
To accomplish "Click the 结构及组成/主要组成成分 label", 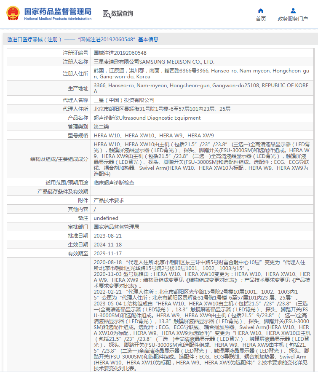I will pos(59,159).
